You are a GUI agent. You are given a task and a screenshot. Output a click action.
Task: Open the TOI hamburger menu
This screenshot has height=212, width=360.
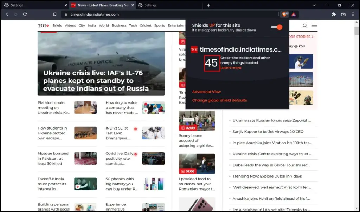click(315, 25)
